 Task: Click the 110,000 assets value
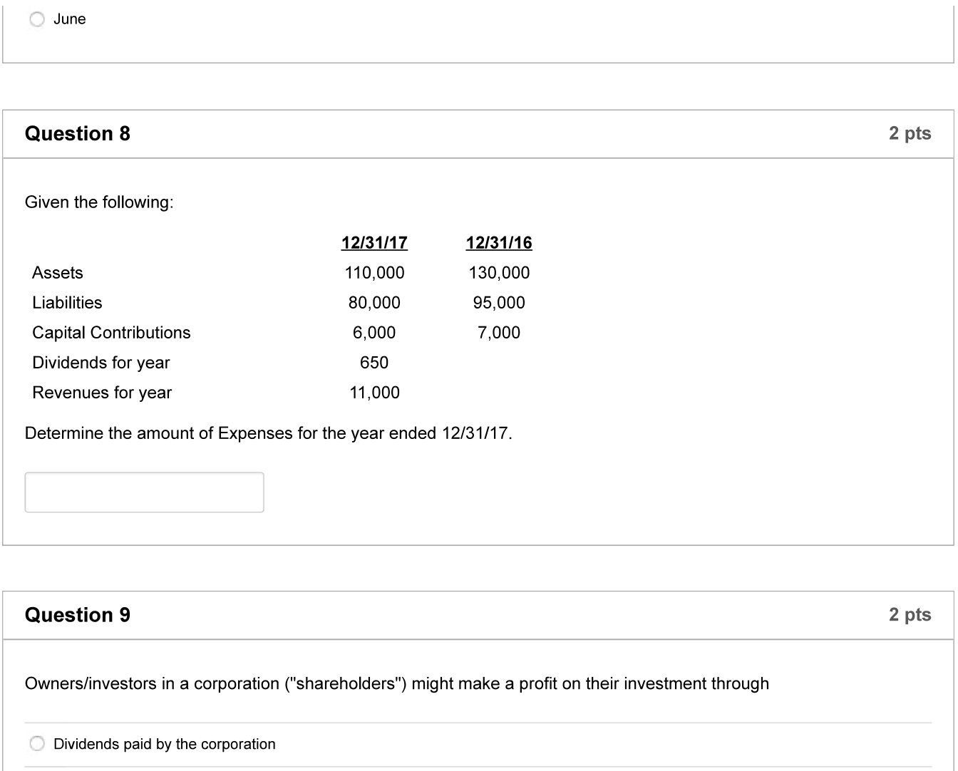pyautogui.click(x=374, y=273)
